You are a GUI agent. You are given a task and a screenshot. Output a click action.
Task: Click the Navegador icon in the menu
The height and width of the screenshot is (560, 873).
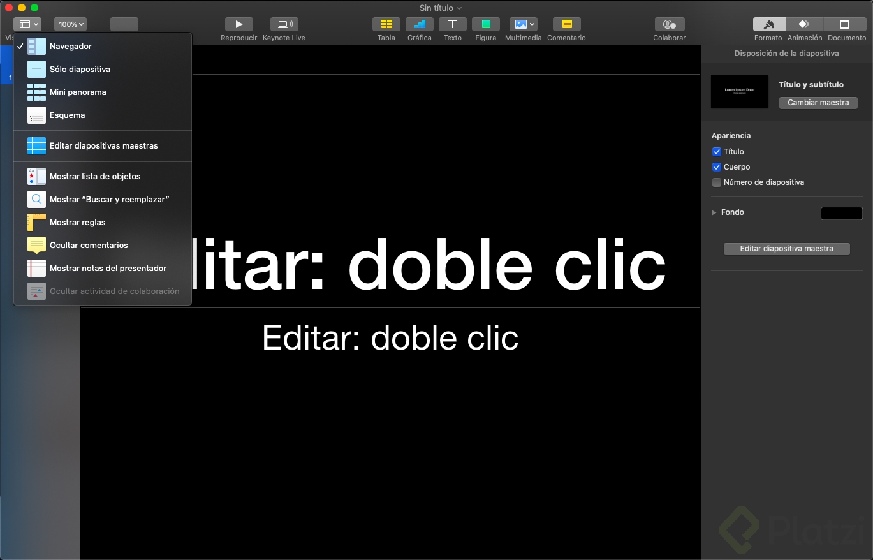click(36, 47)
